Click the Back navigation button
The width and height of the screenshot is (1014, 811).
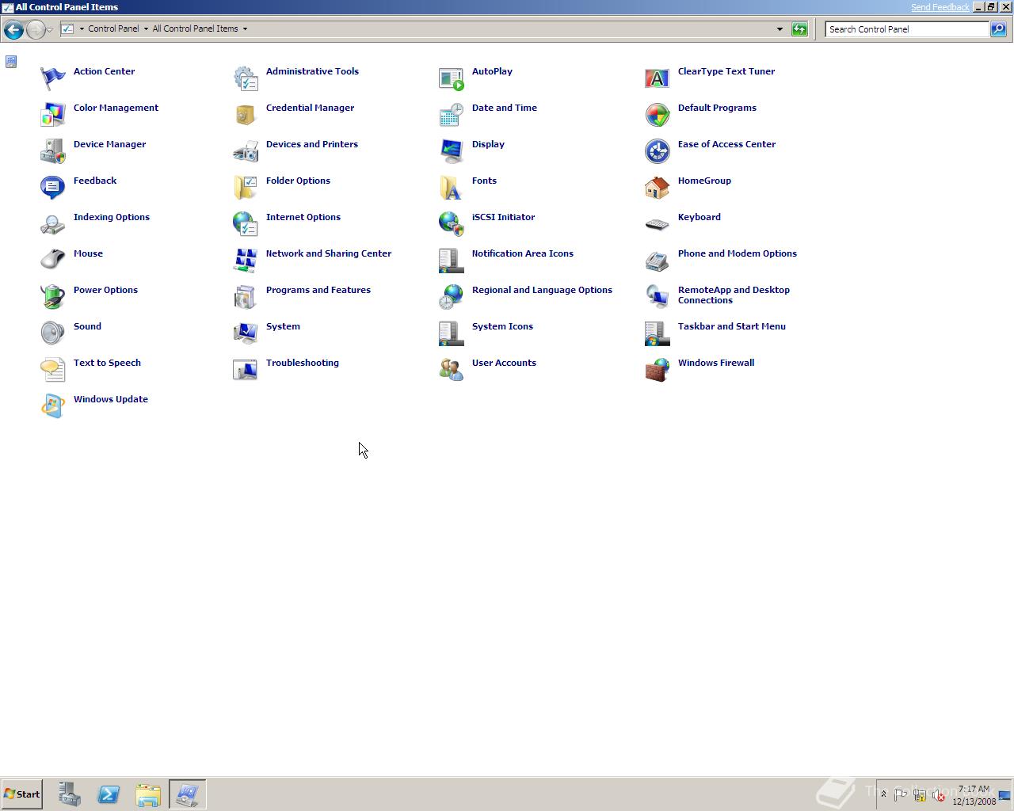[x=13, y=29]
